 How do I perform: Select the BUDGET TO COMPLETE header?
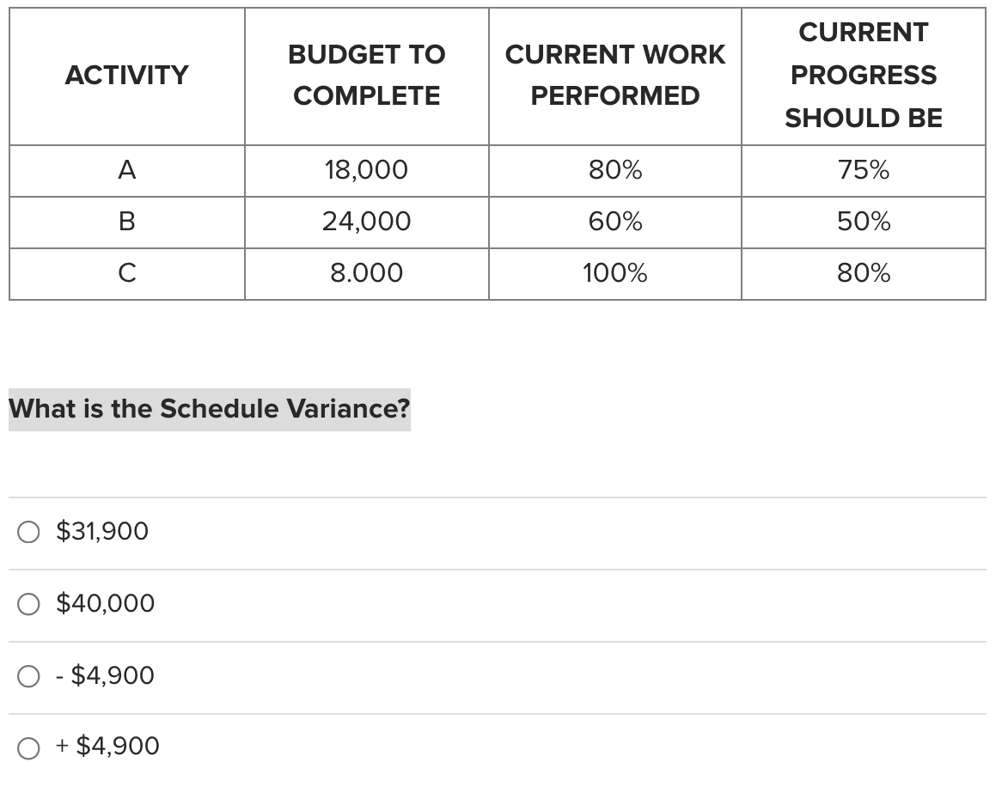[367, 75]
